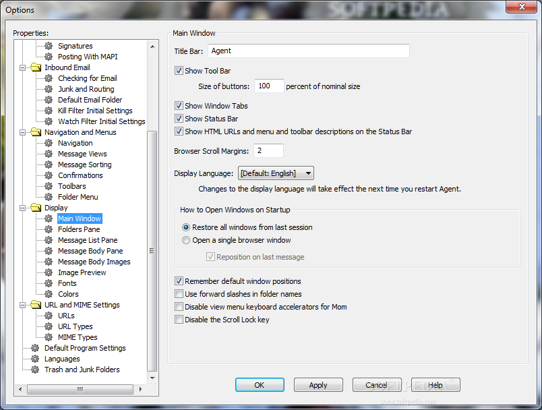The height and width of the screenshot is (410, 542).
Task: Select Open a single browser window radio
Action: 186,240
